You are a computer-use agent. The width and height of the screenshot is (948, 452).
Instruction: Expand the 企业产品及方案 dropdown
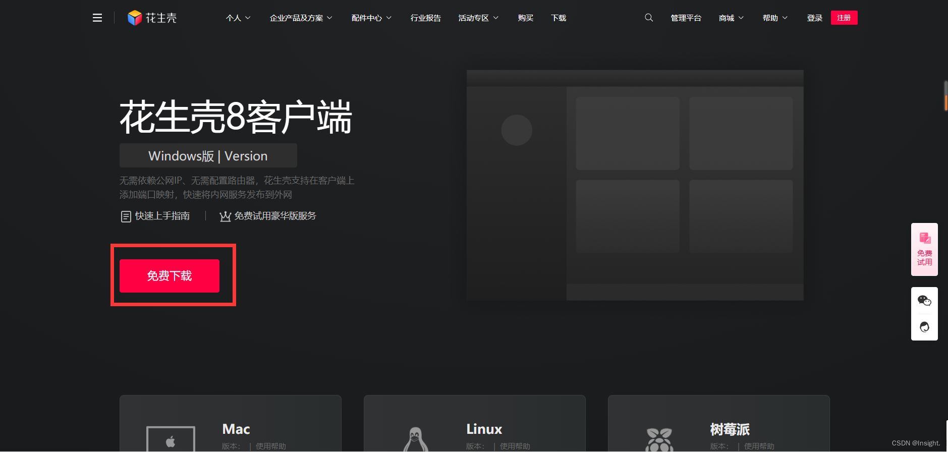(301, 18)
